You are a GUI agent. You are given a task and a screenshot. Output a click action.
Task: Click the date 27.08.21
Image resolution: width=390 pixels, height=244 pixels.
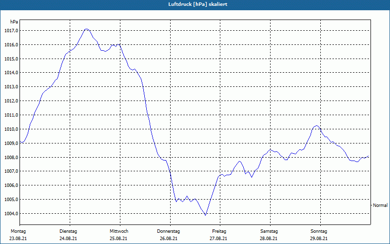point(218,239)
